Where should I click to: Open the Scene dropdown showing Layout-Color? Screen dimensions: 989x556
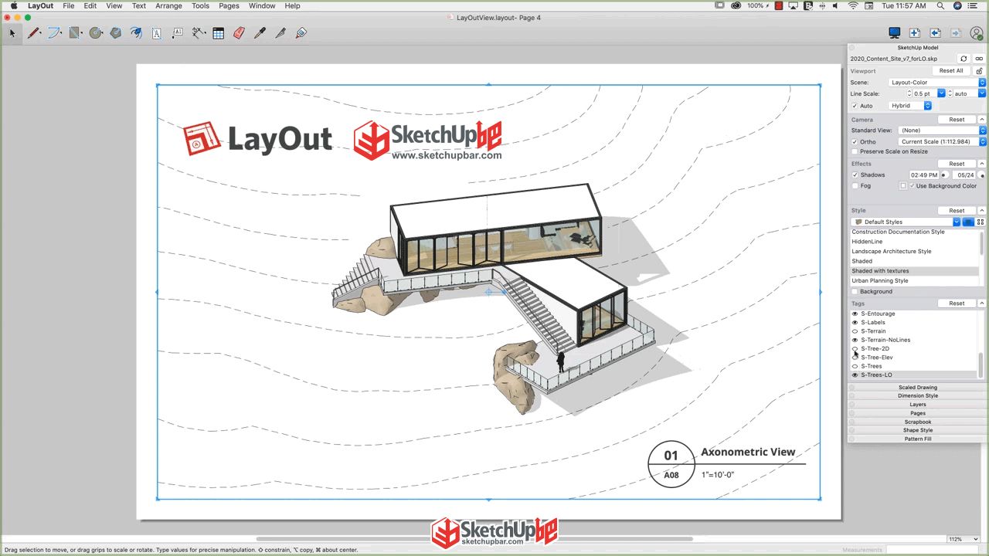point(937,83)
